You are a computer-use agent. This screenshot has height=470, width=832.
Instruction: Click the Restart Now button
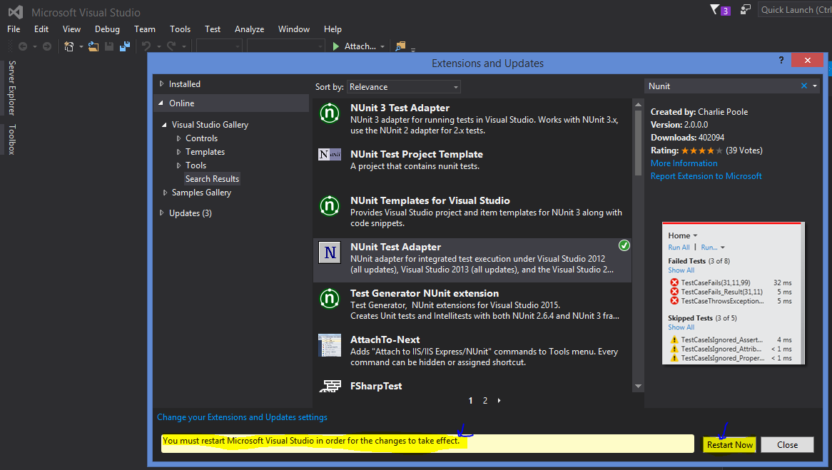pos(729,444)
